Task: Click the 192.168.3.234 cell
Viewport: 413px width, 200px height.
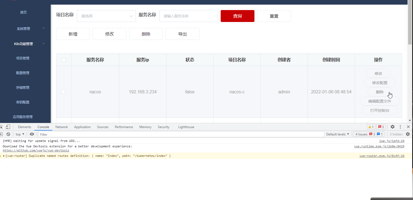Action: click(143, 92)
